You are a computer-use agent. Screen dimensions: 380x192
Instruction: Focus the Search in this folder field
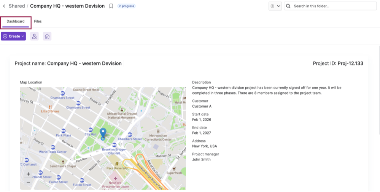330,6
